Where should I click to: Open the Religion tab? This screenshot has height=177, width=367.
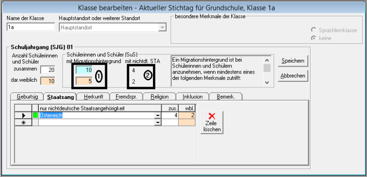[160, 97]
